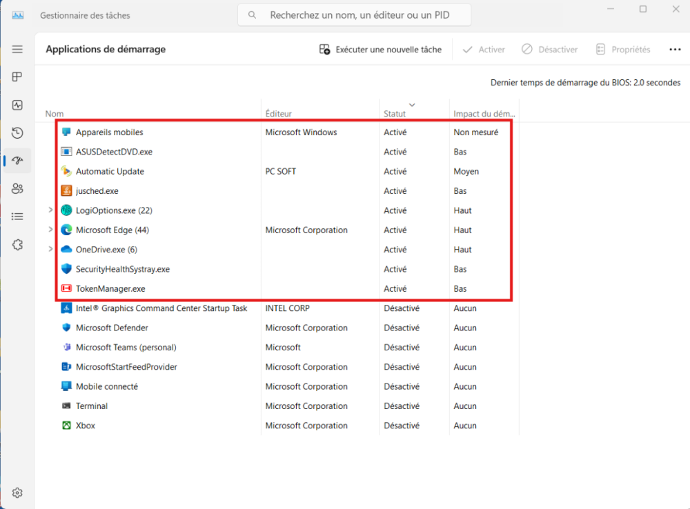Select the Microsoft Defender row name
690x509 pixels.
pos(112,328)
